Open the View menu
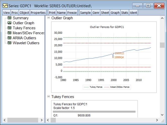The image size is (167, 125). click(x=6, y=13)
